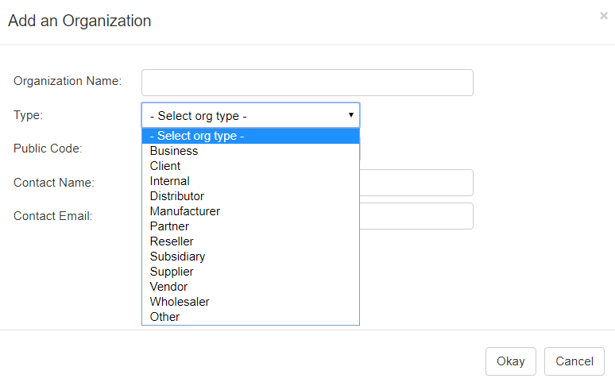Click the Organization Name input field
This screenshot has width=615, height=386.
[307, 83]
